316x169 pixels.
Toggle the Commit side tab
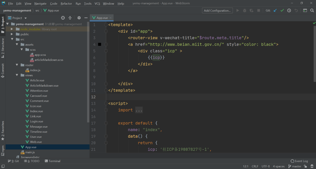click(3, 70)
